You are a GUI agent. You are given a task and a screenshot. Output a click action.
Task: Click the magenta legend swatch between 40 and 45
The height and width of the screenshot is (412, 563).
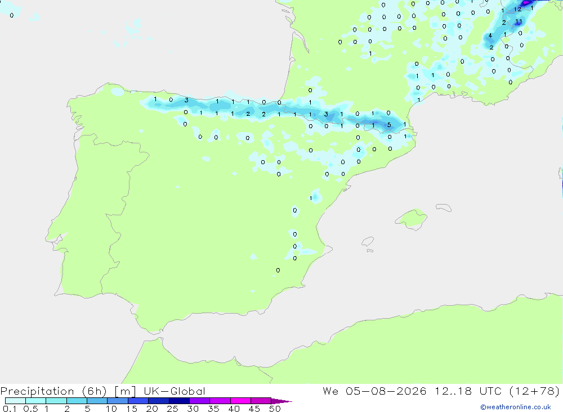(x=240, y=401)
